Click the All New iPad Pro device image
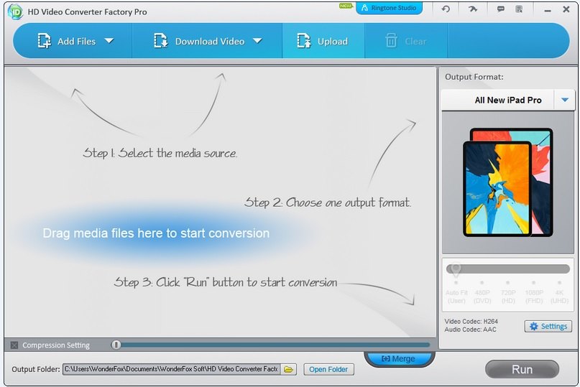This screenshot has width=580, height=387. (509, 182)
